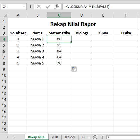Select column D header
Image resolution: width=140 pixels, height=140 pixels.
coord(82,15)
